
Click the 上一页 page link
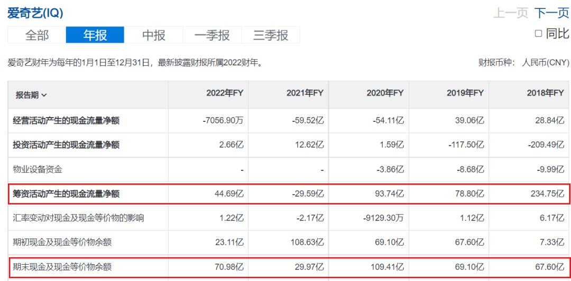(510, 13)
